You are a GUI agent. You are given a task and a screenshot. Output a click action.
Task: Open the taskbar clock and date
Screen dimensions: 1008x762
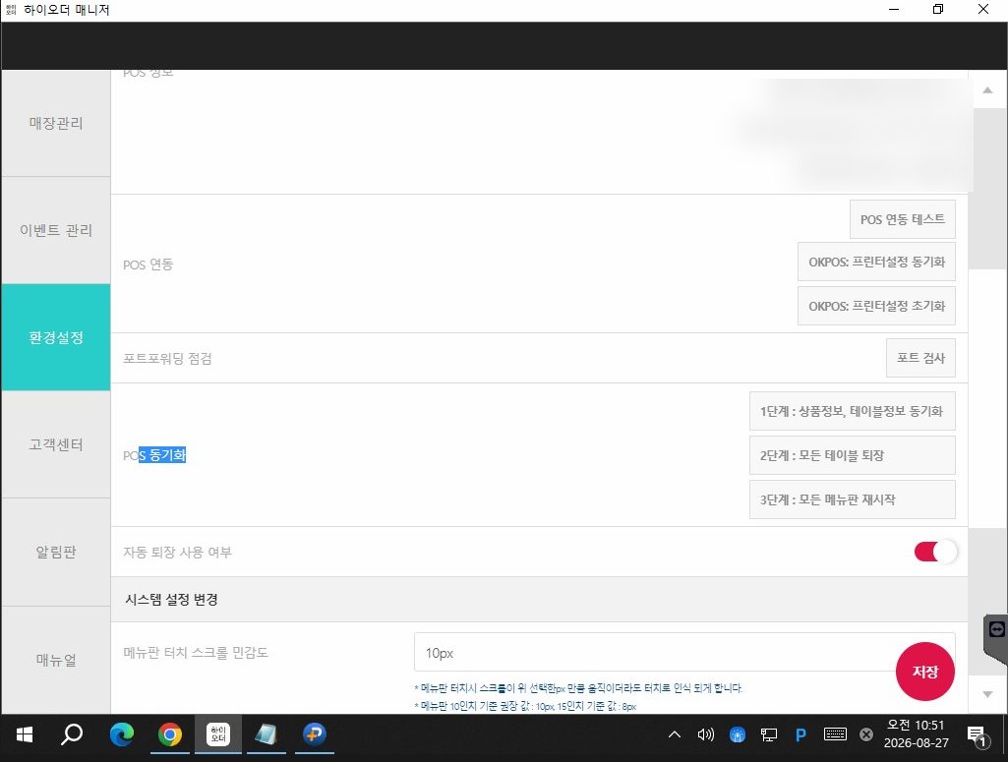(x=917, y=733)
